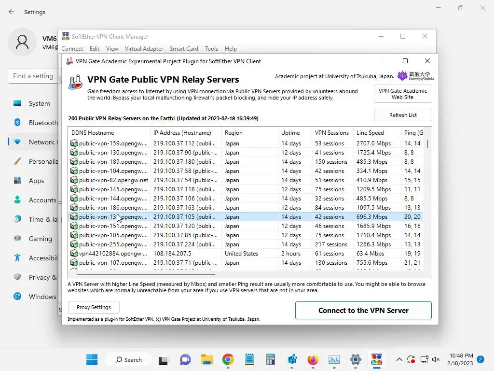The width and height of the screenshot is (494, 371).
Task: Click the 217 sessions cell
Action: [x=331, y=244]
